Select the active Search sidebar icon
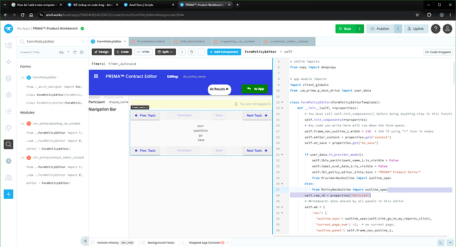This screenshot has height=247, width=456. [x=9, y=145]
